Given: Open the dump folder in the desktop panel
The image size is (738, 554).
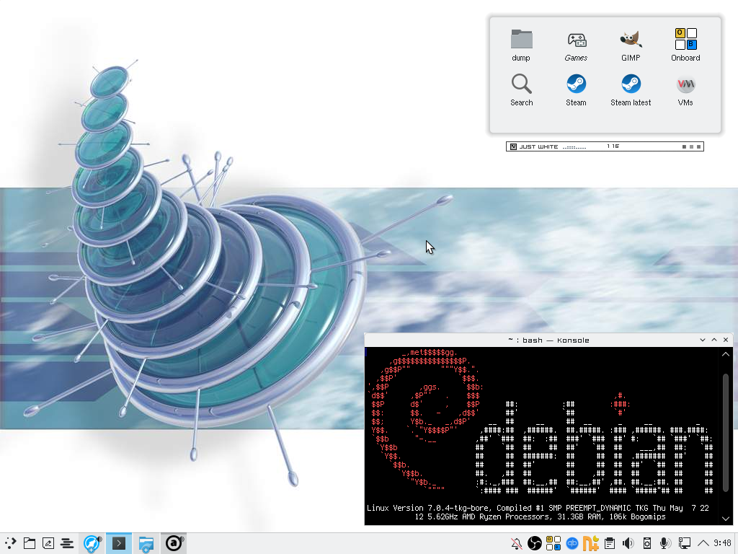Looking at the screenshot, I should (521, 45).
